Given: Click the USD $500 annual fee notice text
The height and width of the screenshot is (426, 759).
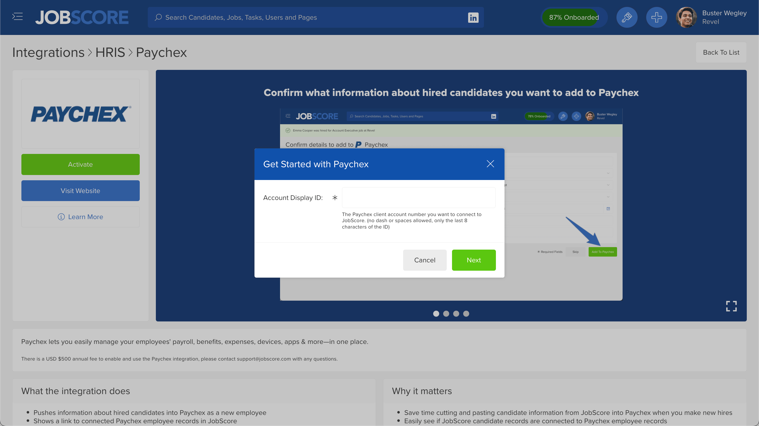Looking at the screenshot, I should pyautogui.click(x=179, y=359).
